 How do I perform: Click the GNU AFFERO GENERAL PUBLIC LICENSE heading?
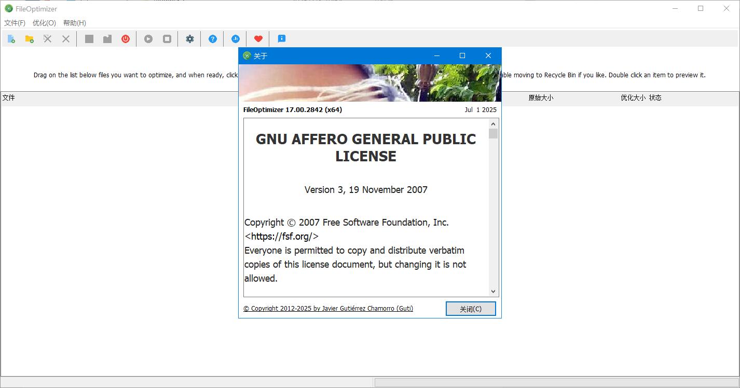tap(366, 147)
